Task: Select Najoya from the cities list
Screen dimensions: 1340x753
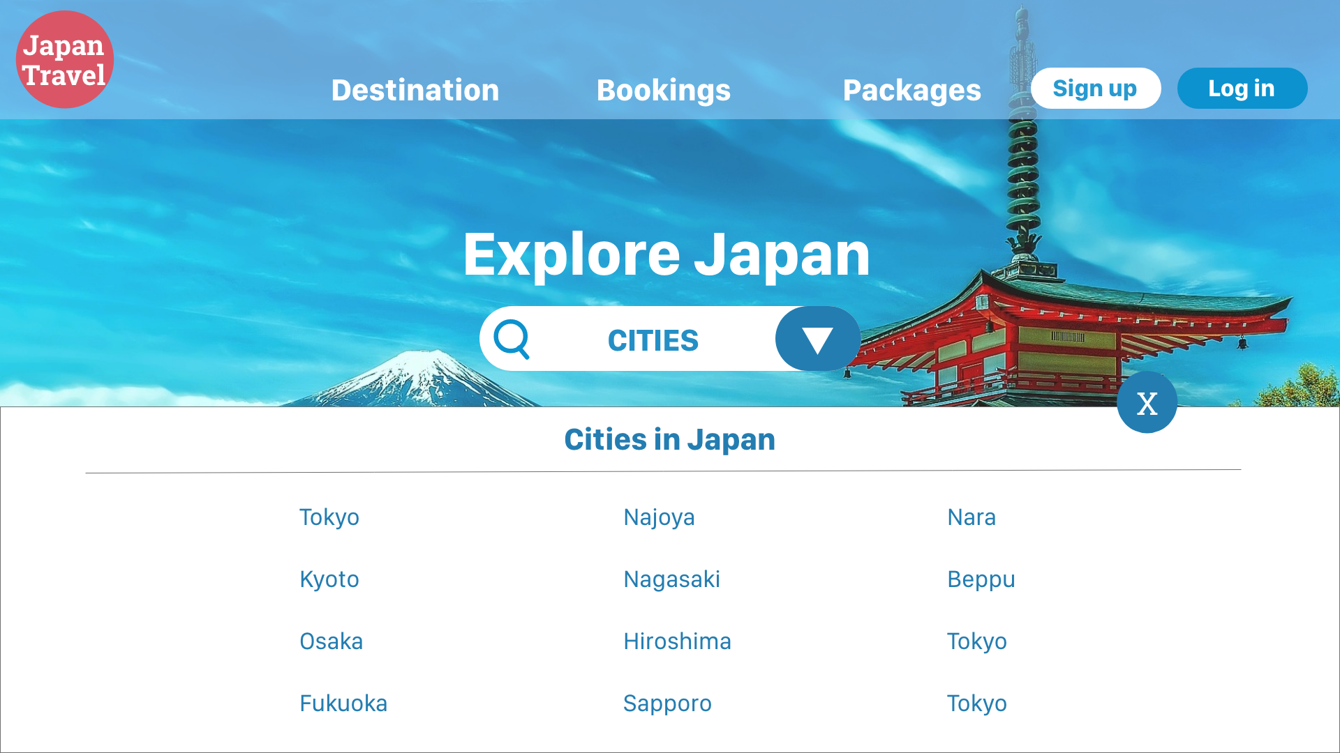Action: [x=659, y=517]
